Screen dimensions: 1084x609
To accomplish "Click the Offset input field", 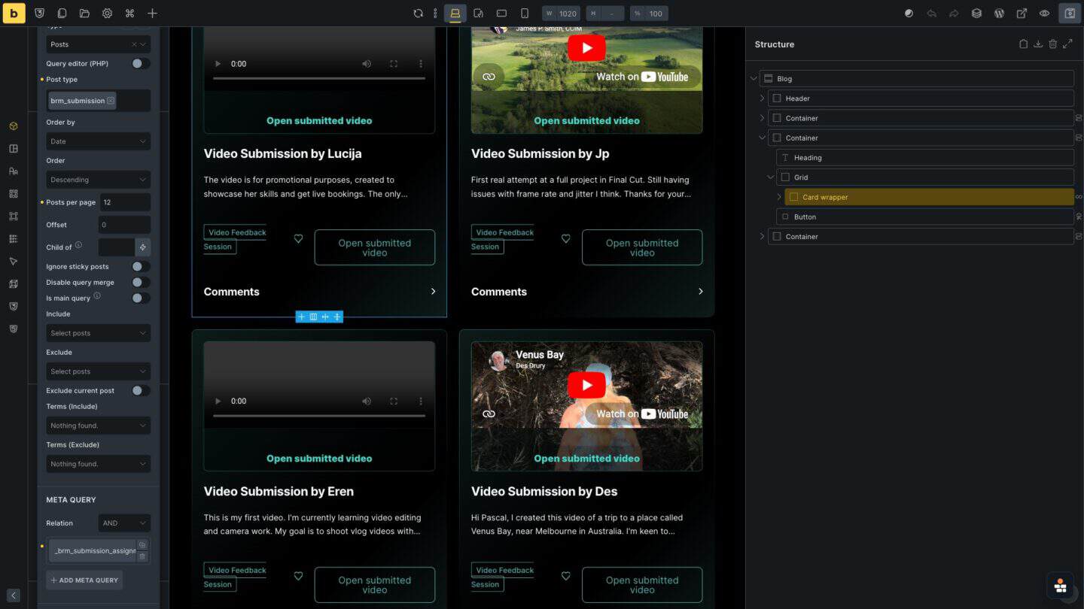I will tap(125, 225).
